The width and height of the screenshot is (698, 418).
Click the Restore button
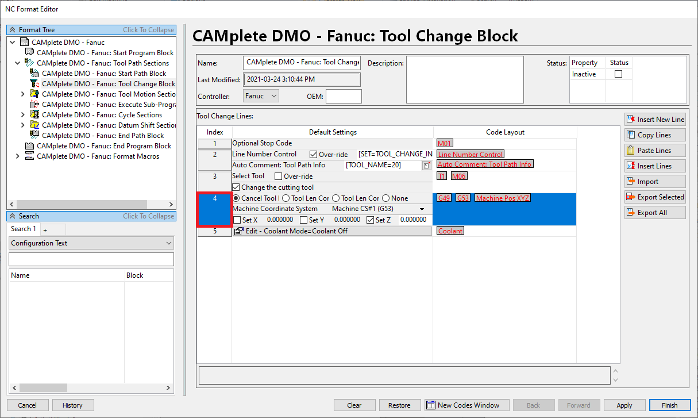399,405
